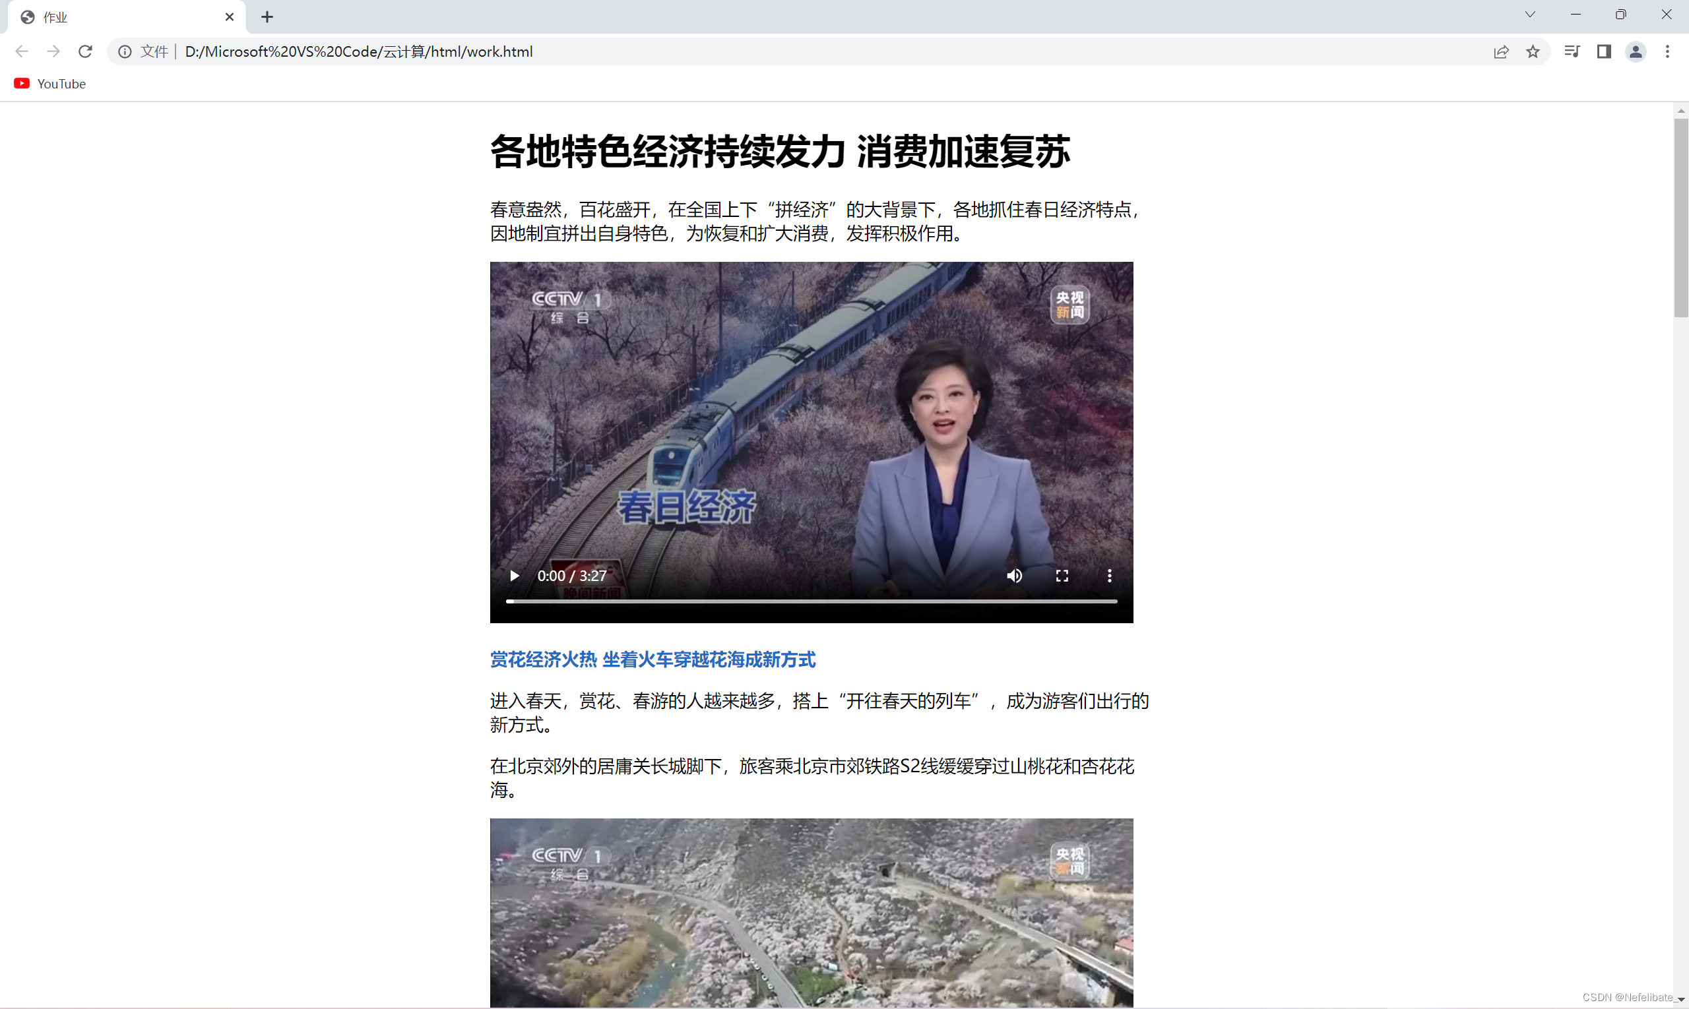The image size is (1689, 1009).
Task: Close the 作业 tab
Action: point(229,17)
